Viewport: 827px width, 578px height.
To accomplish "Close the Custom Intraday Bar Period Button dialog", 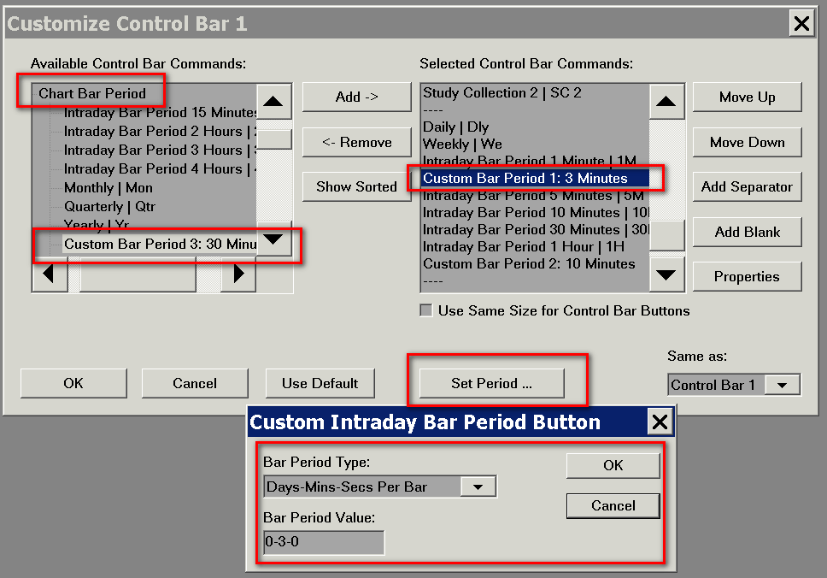I will (x=660, y=421).
